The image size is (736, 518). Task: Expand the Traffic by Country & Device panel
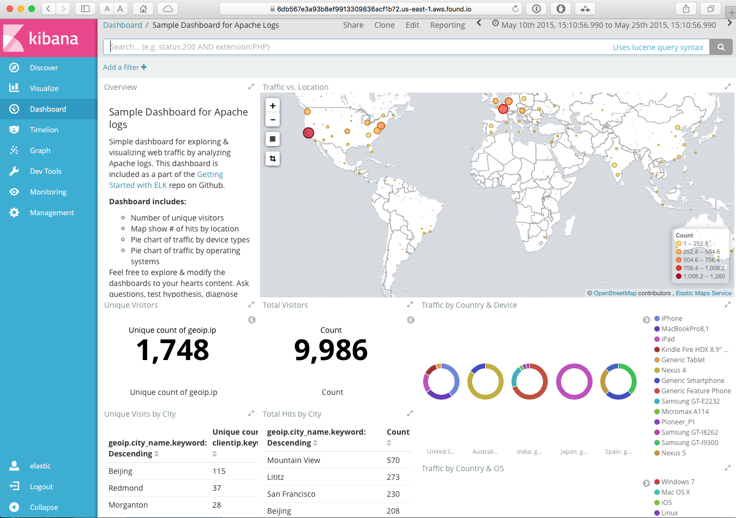tap(727, 304)
